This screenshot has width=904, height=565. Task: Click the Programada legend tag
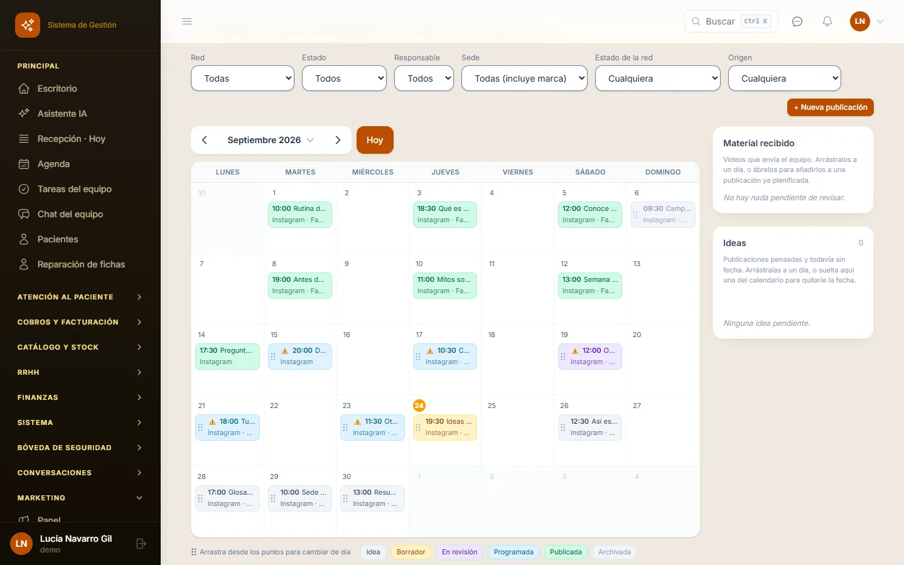[514, 552]
